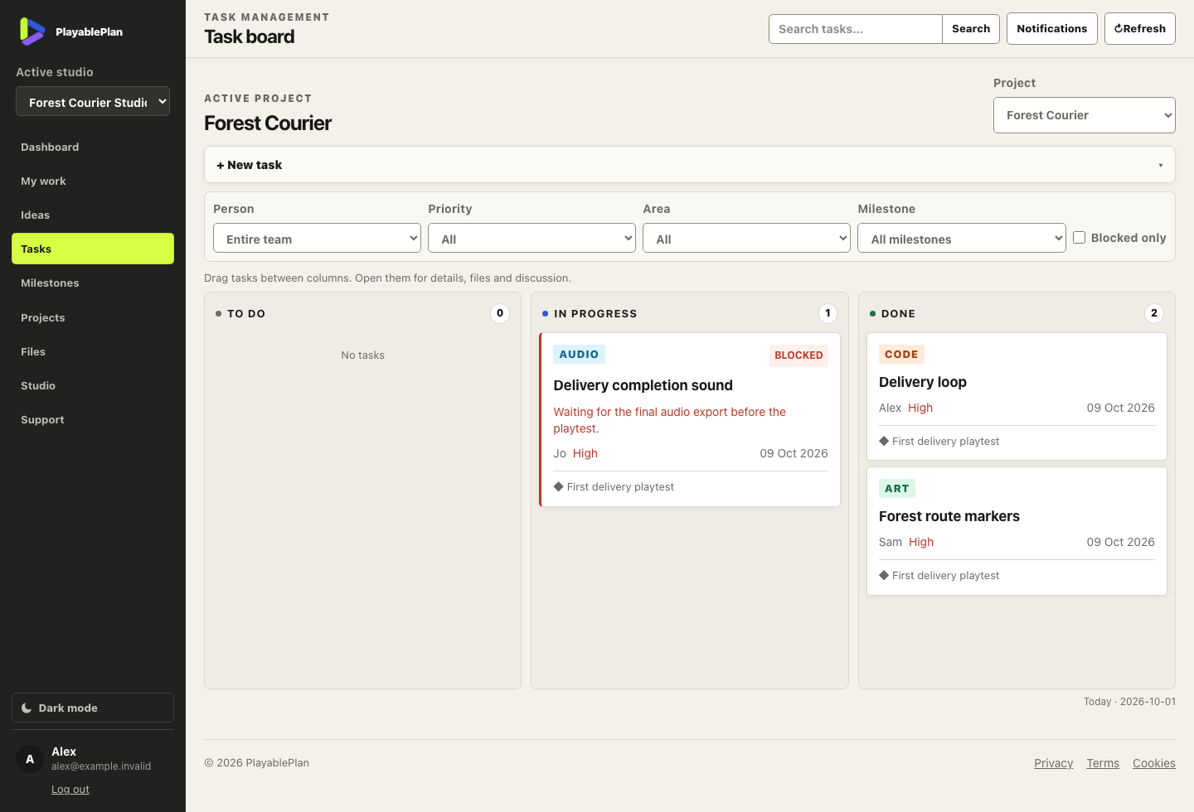Open the Cookies link
The image size is (1194, 812).
1154,763
